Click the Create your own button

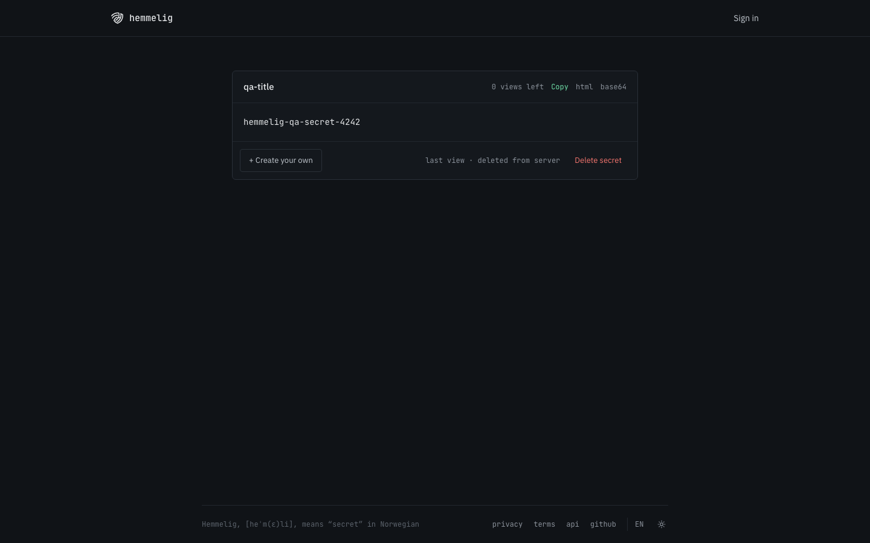click(281, 160)
